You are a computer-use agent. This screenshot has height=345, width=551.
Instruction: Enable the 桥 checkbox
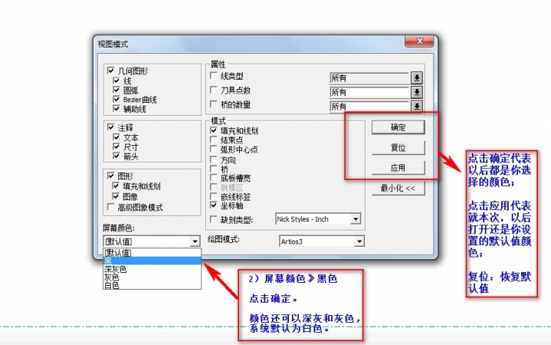[x=213, y=169]
